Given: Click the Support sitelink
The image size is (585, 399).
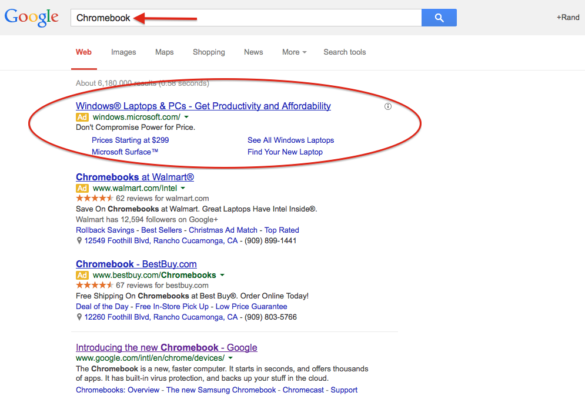Looking at the screenshot, I should (x=344, y=390).
